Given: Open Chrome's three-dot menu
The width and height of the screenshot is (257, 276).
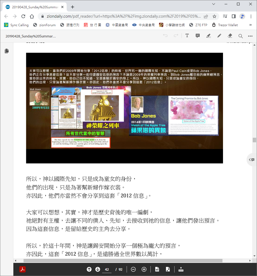Looking at the screenshot, I should [x=251, y=16].
